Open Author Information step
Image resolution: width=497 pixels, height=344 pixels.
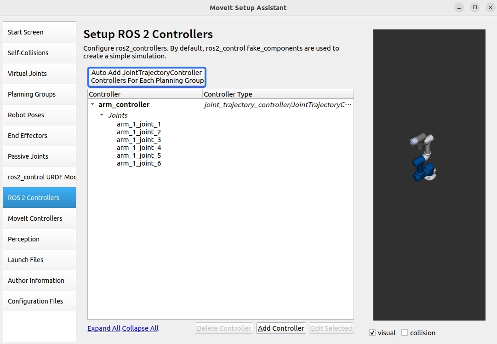[x=39, y=281]
